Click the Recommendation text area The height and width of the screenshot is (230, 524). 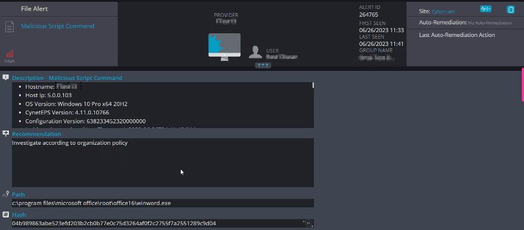coord(163,163)
